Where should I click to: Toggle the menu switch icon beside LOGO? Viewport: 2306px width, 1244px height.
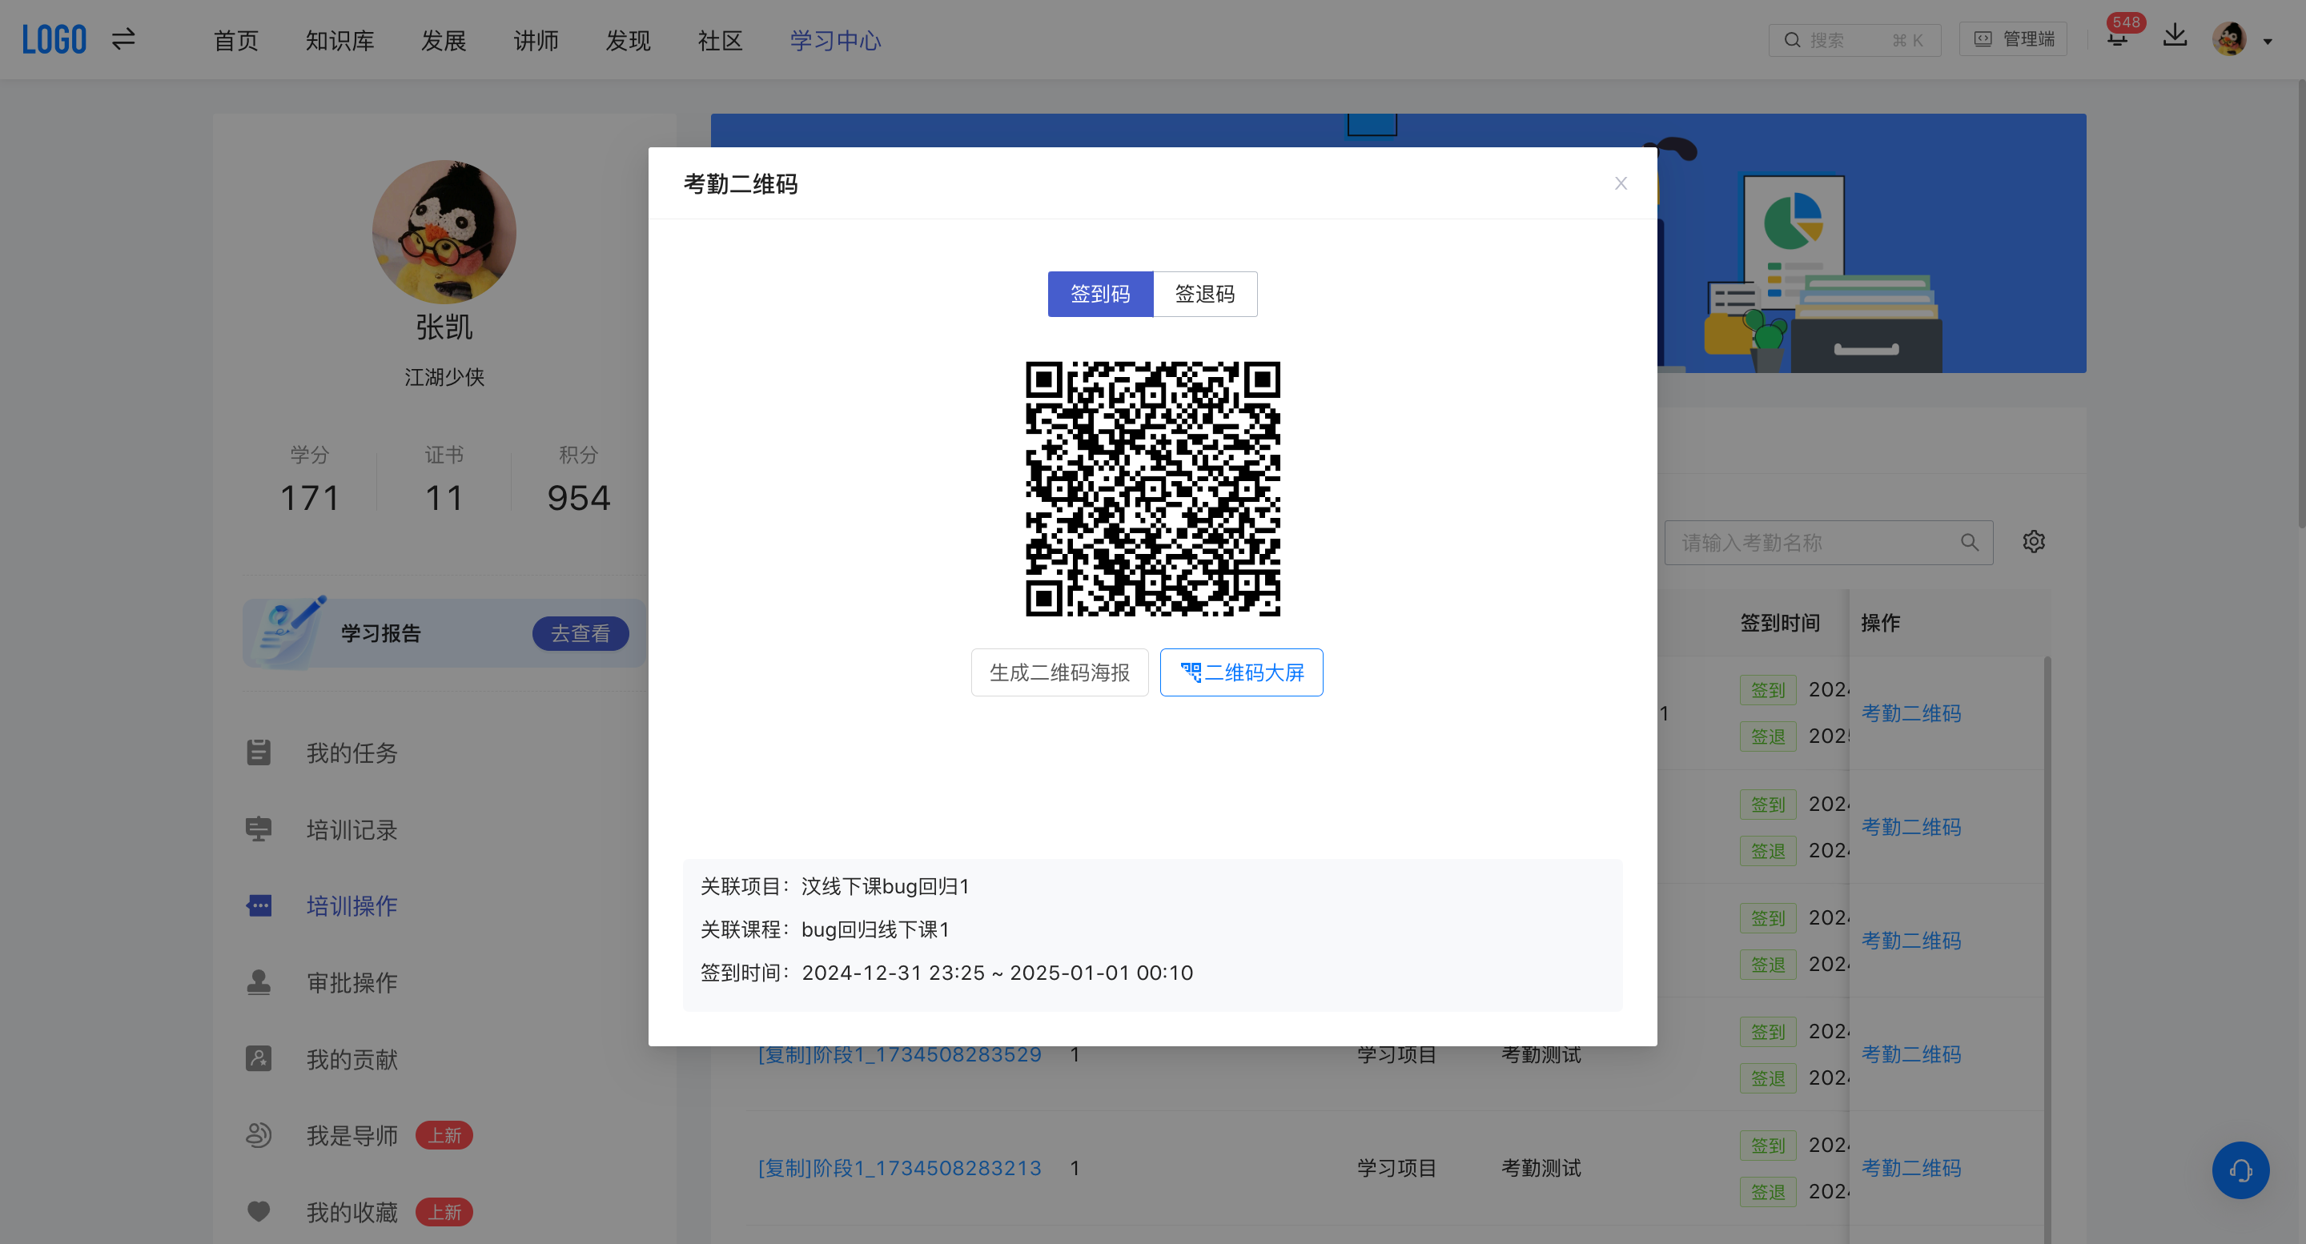pyautogui.click(x=123, y=39)
